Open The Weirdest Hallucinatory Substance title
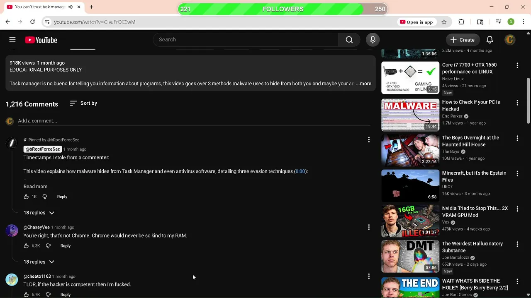The image size is (531, 298). coord(473,247)
